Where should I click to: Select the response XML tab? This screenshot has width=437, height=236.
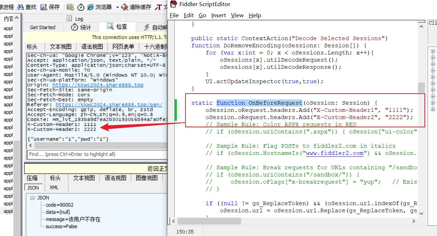pyautogui.click(x=54, y=188)
